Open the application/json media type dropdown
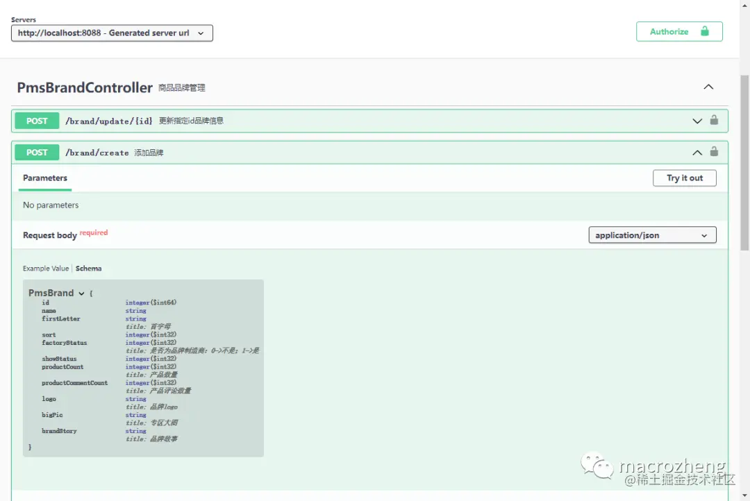 pyautogui.click(x=651, y=235)
